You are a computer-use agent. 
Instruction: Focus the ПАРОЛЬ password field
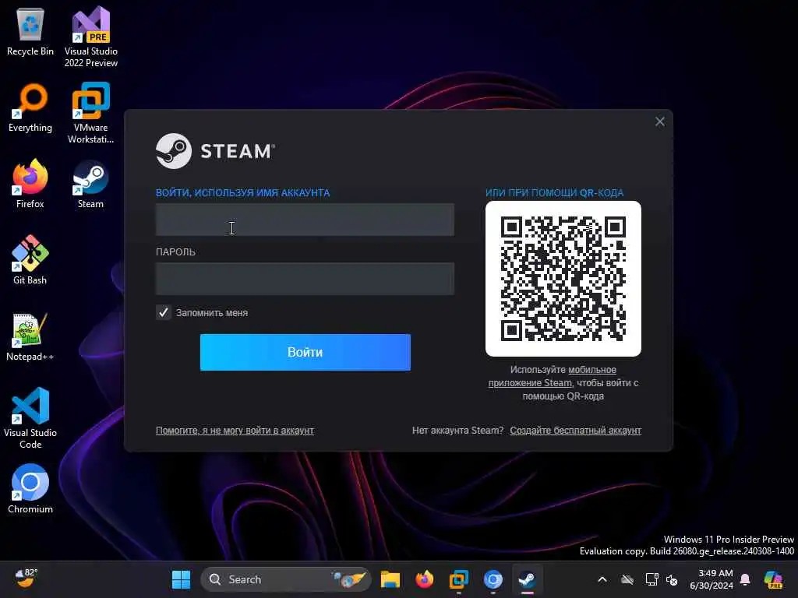point(305,278)
